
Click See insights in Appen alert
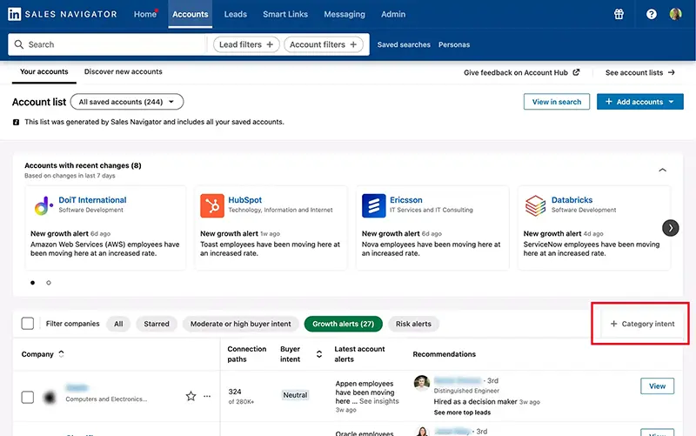[378, 401]
